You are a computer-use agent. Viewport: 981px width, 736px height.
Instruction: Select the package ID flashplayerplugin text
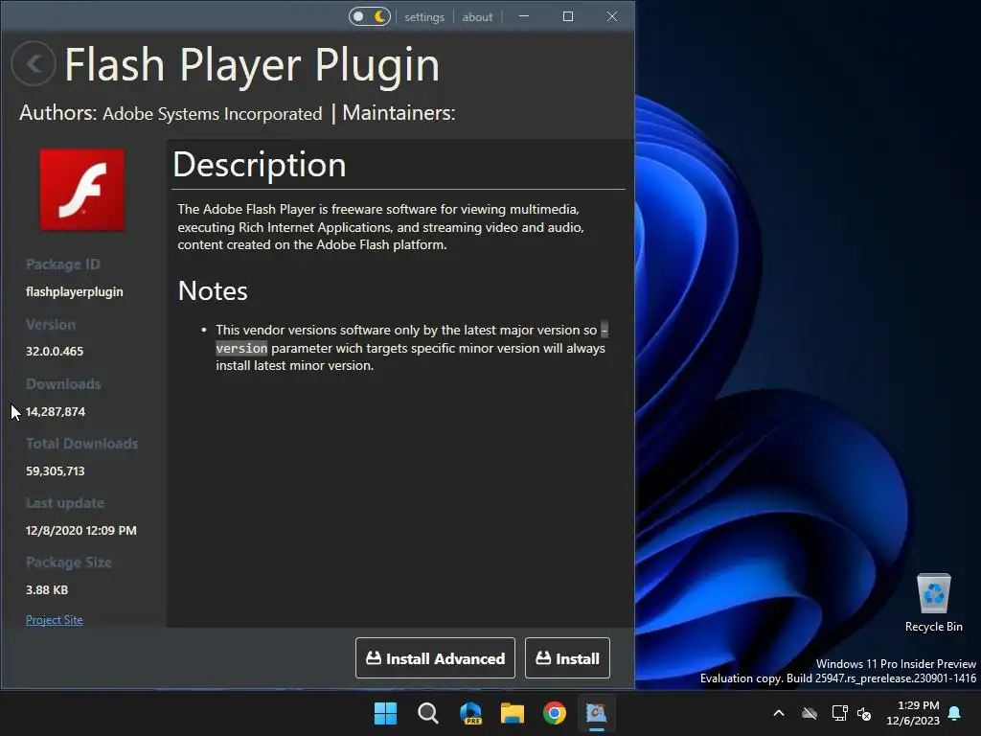point(75,291)
